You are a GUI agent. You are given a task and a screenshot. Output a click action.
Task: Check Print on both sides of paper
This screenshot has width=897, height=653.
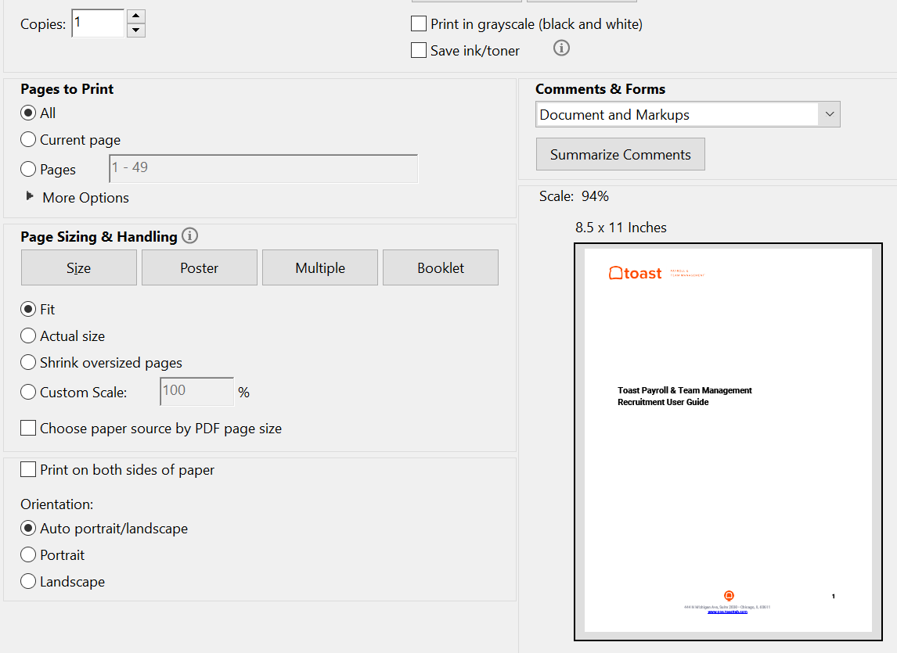click(28, 469)
